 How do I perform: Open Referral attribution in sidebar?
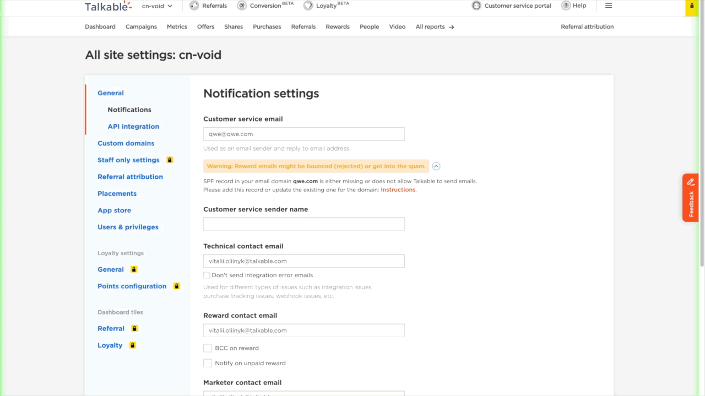coord(130,177)
